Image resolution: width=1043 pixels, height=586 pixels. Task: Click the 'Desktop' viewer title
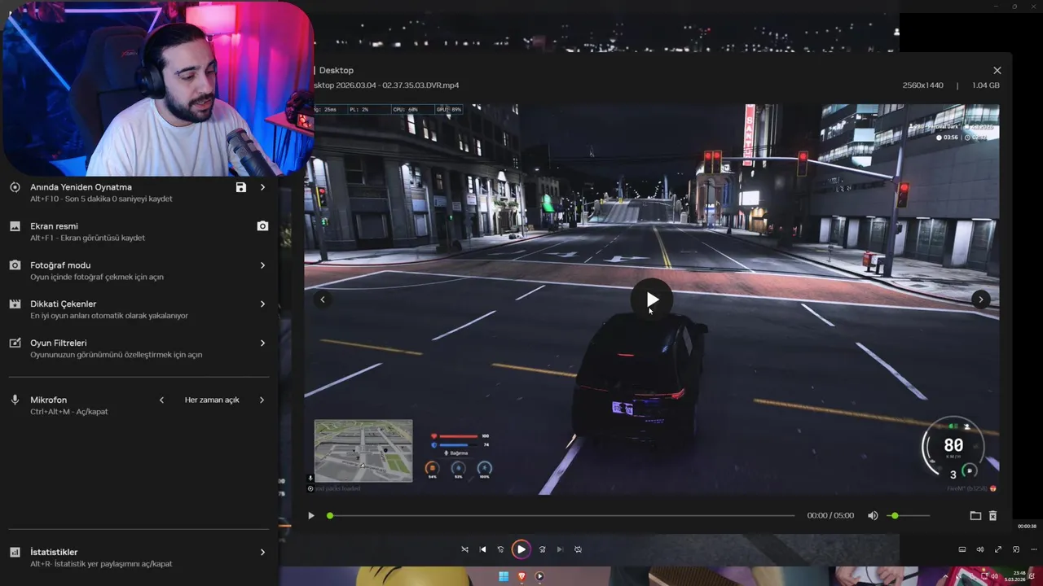(337, 71)
